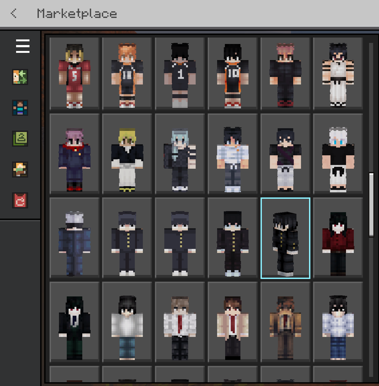Select the red number 5 jersey skin
Screen dimensions: 379x386
tap(75, 74)
